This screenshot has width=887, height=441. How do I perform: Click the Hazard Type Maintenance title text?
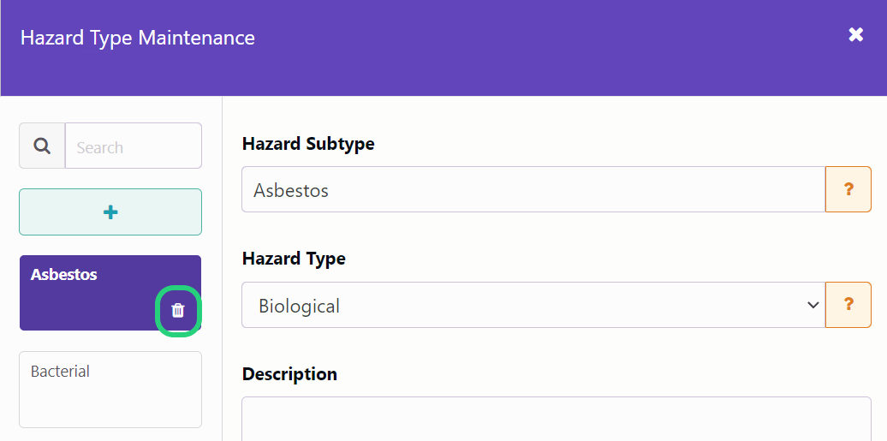(138, 38)
